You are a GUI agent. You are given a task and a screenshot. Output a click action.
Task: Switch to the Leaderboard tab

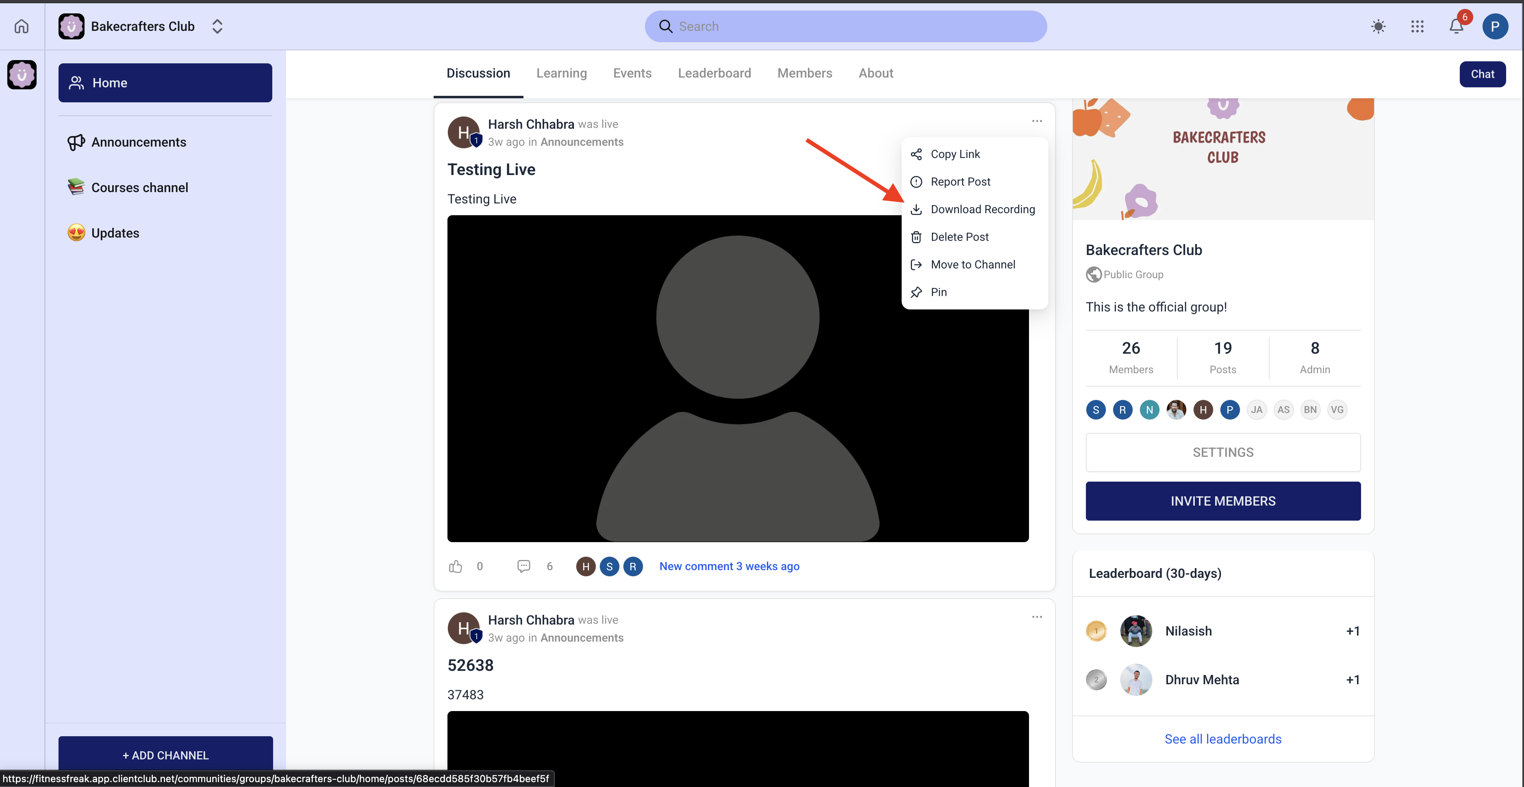(x=714, y=74)
